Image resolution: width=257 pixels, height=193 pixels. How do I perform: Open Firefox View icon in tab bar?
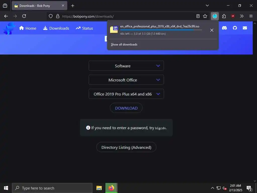coord(5,6)
